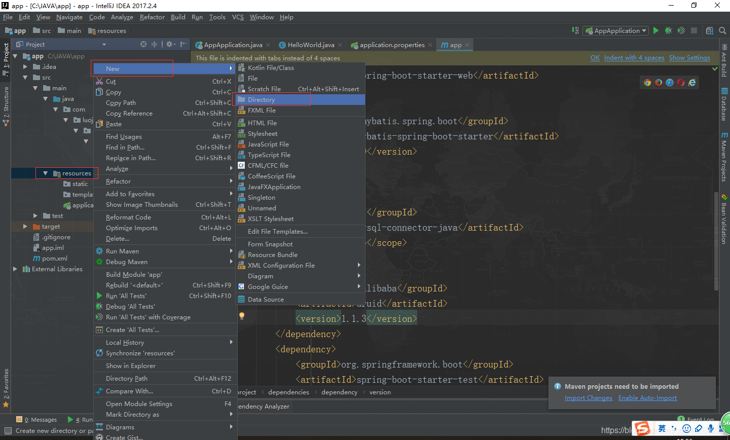
Task: Click the editor vertical scrollbar
Action: pos(716,242)
